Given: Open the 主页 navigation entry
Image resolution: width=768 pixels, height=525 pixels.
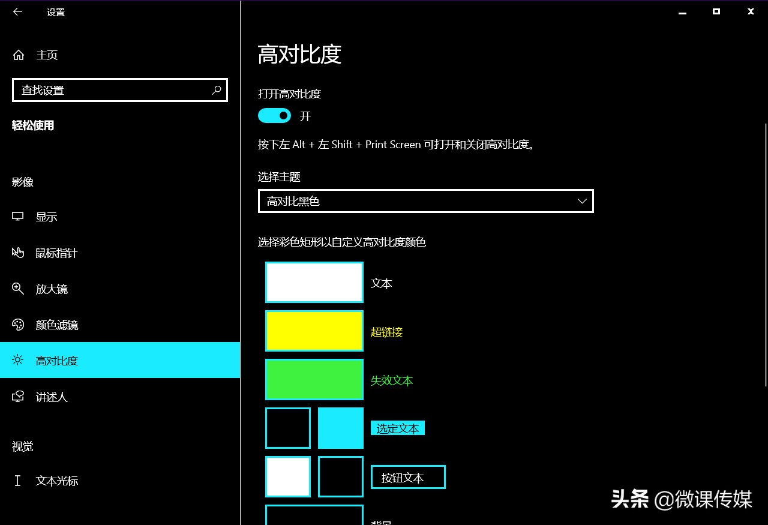Looking at the screenshot, I should coord(47,55).
